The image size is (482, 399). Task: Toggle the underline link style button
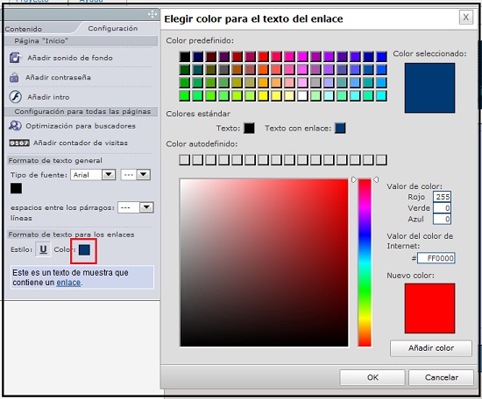(x=43, y=249)
